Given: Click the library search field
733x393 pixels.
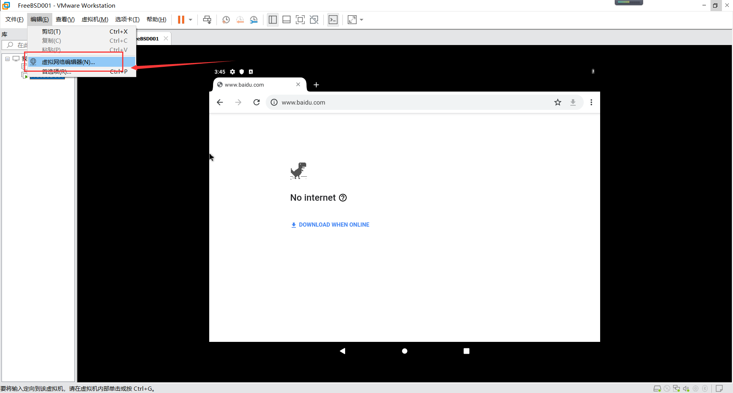Looking at the screenshot, I should pos(15,45).
